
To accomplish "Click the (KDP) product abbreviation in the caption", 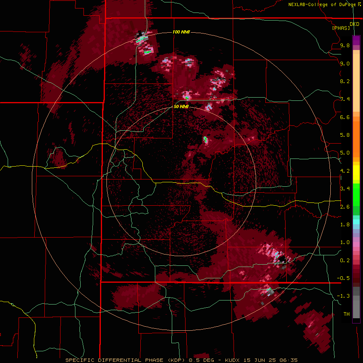I will click(x=176, y=360).
